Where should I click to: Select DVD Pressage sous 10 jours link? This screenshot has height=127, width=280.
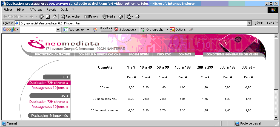tap(50, 107)
